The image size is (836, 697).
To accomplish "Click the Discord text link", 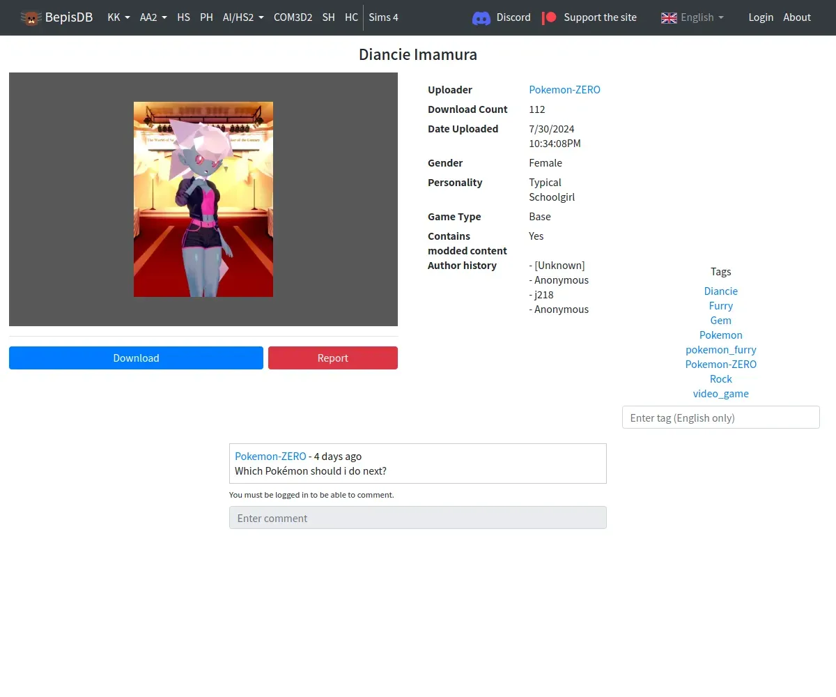I will [513, 17].
